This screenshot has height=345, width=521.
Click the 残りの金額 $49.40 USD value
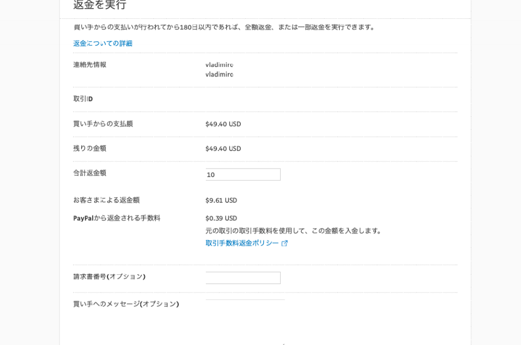point(223,149)
